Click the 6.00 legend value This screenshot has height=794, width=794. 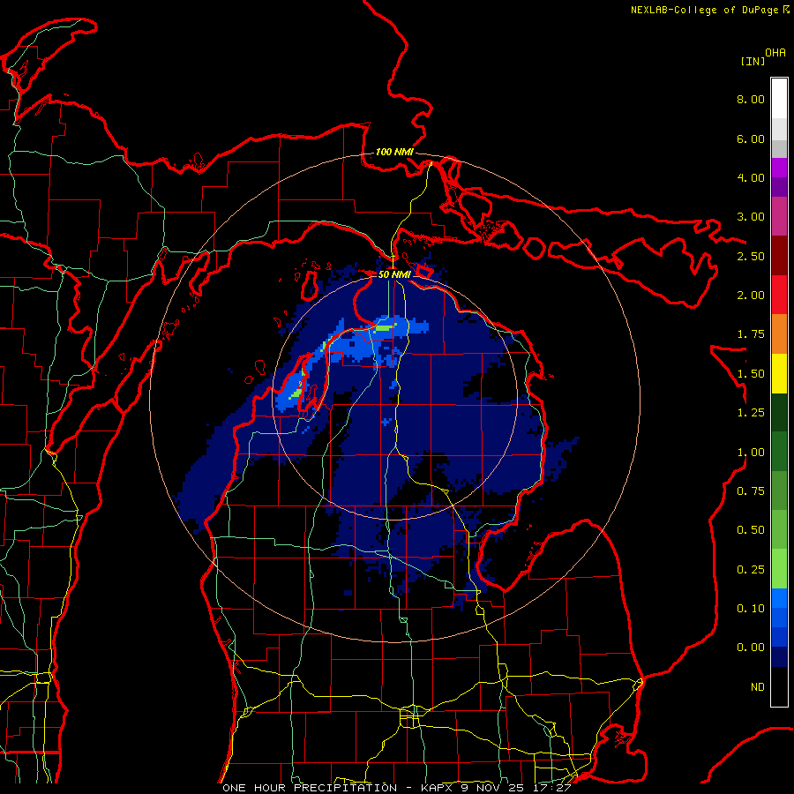point(751,139)
